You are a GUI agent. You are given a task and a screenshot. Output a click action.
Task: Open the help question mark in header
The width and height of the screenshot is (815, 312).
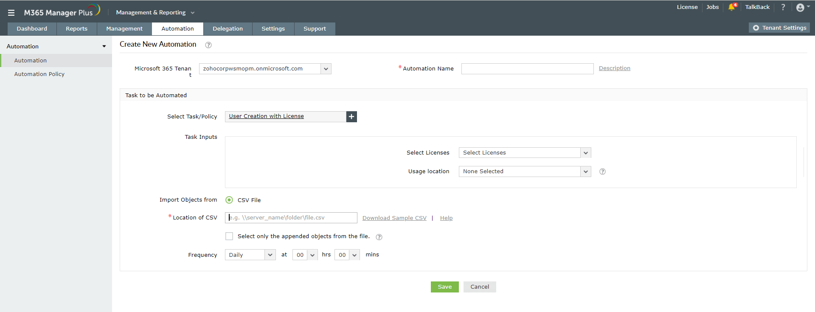(783, 7)
